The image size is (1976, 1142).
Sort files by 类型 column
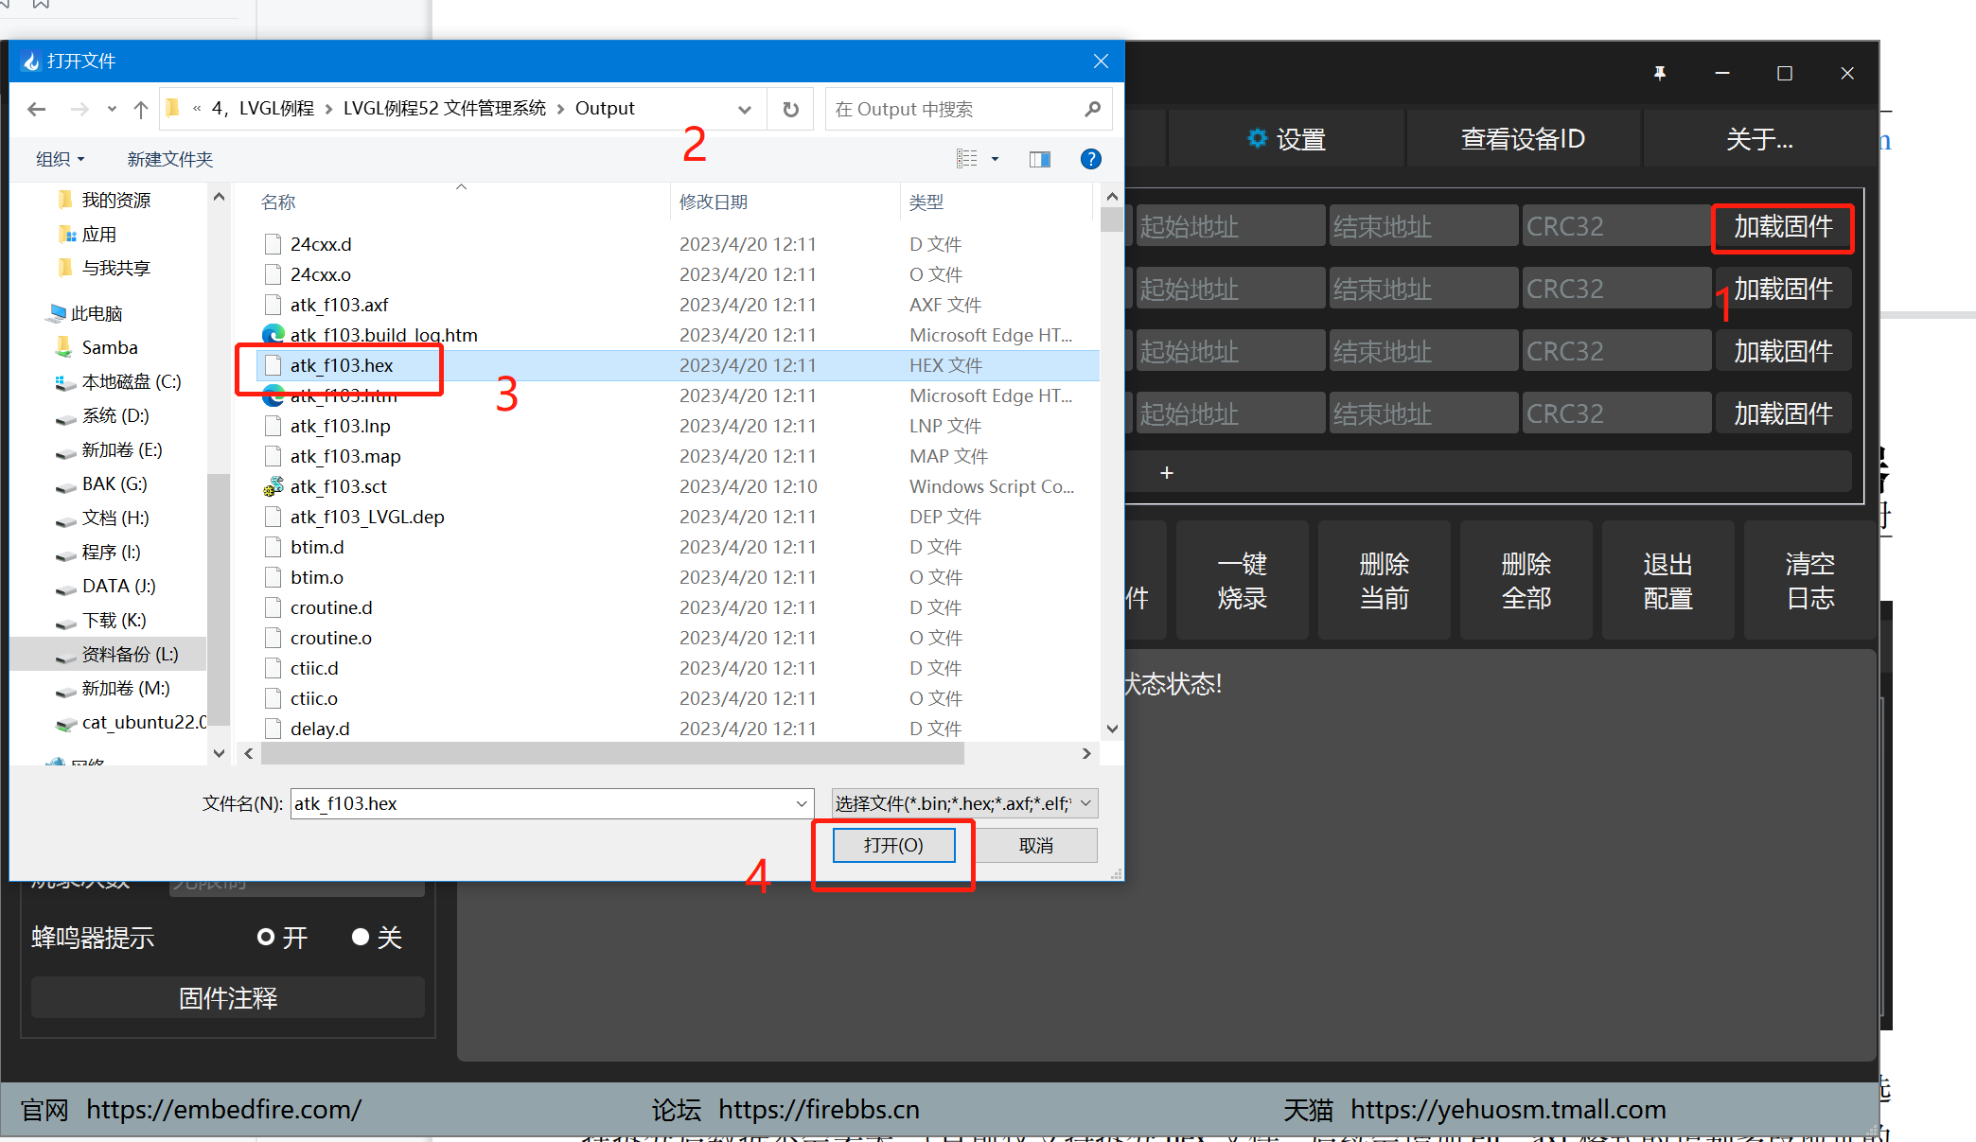tap(926, 202)
